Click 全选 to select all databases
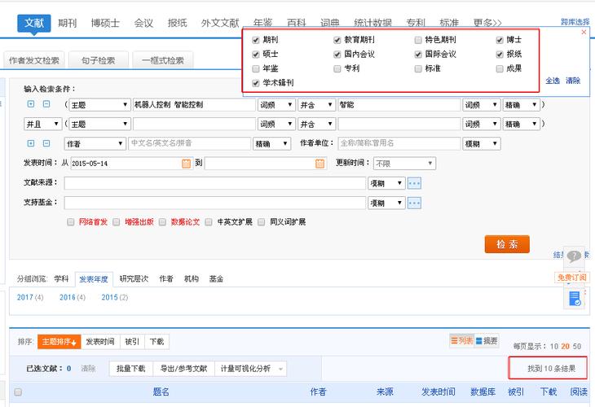595x407 pixels. click(553, 81)
